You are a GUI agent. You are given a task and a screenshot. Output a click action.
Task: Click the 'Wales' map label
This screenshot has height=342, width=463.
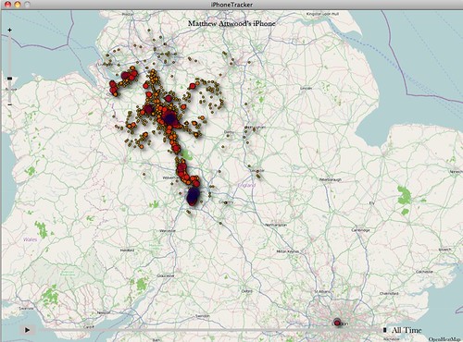coord(30,239)
